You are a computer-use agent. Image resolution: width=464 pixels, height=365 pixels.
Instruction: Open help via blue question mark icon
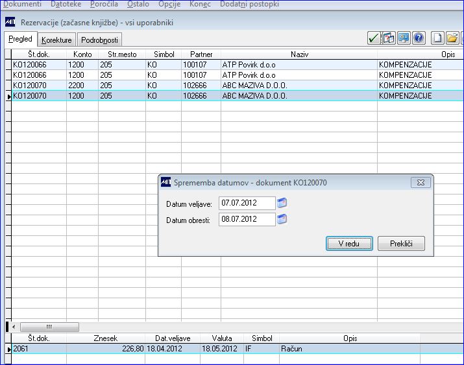[x=419, y=38]
